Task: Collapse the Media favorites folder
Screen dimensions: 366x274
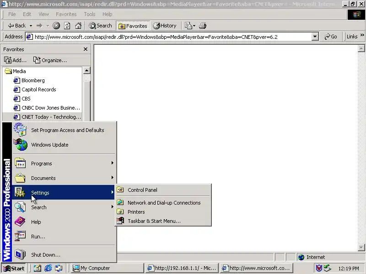Action: point(16,71)
